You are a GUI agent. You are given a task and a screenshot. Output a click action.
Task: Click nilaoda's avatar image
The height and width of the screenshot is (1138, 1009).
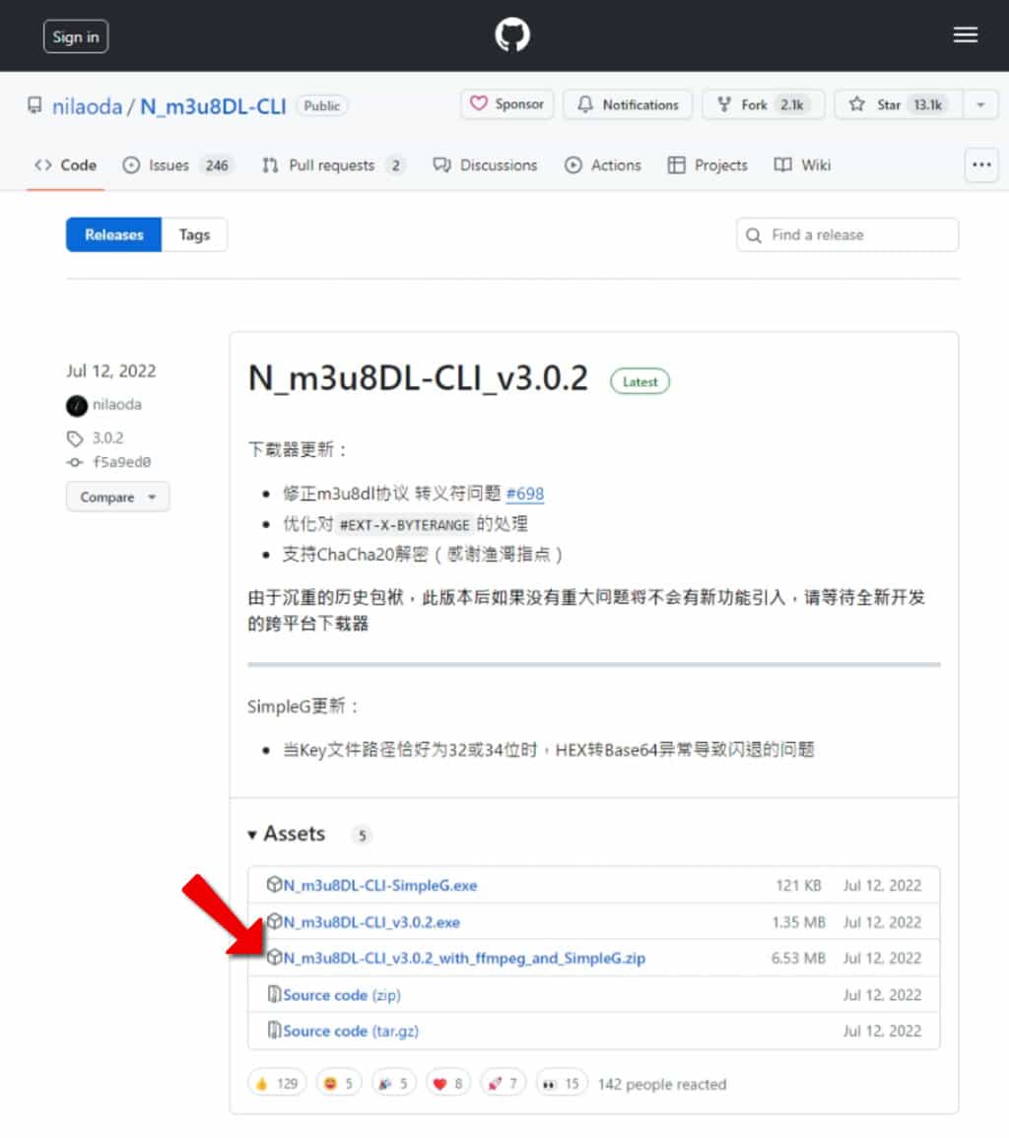tap(76, 405)
